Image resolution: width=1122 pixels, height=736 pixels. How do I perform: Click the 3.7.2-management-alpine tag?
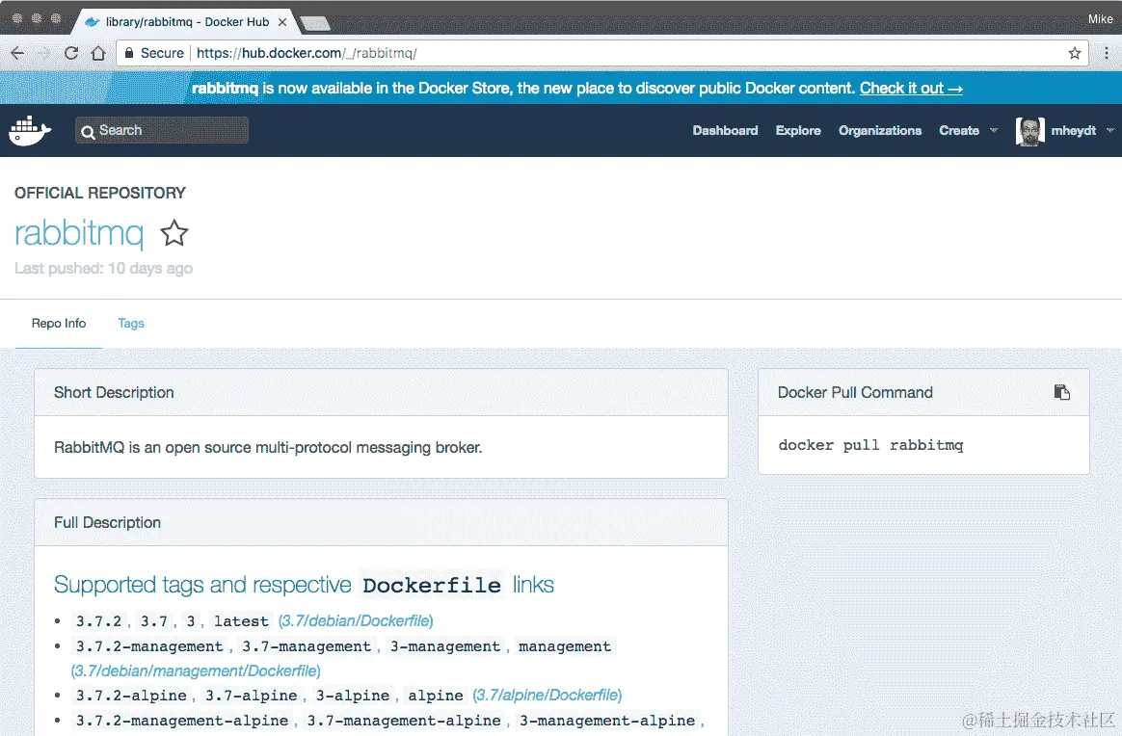tap(182, 721)
